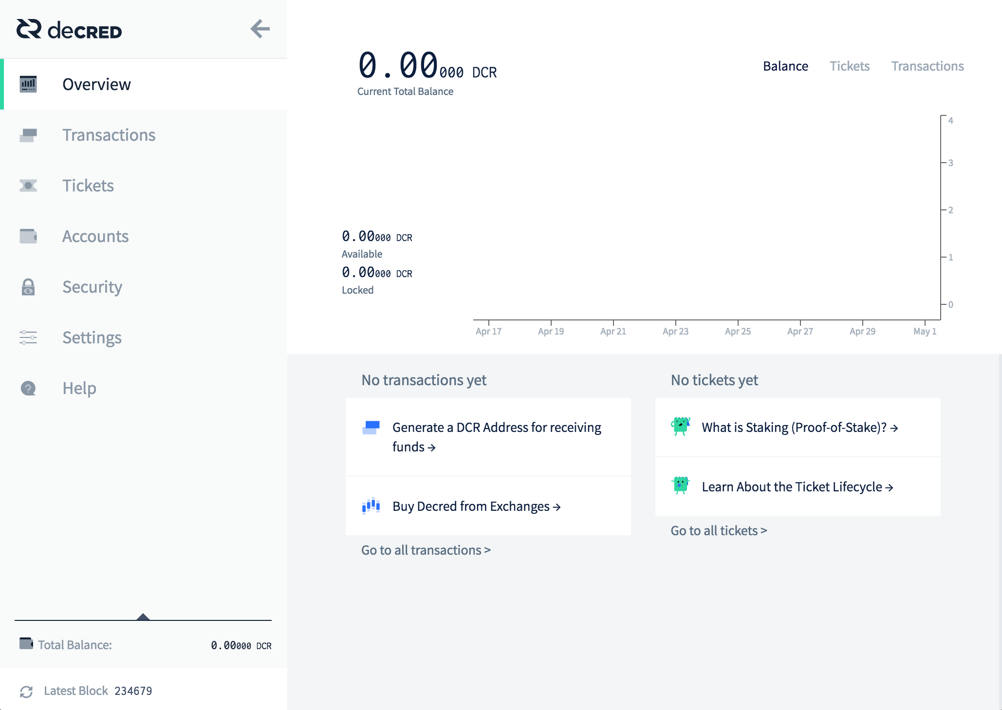The image size is (1002, 710).
Task: Click the Help question mark icon
Action: (28, 388)
